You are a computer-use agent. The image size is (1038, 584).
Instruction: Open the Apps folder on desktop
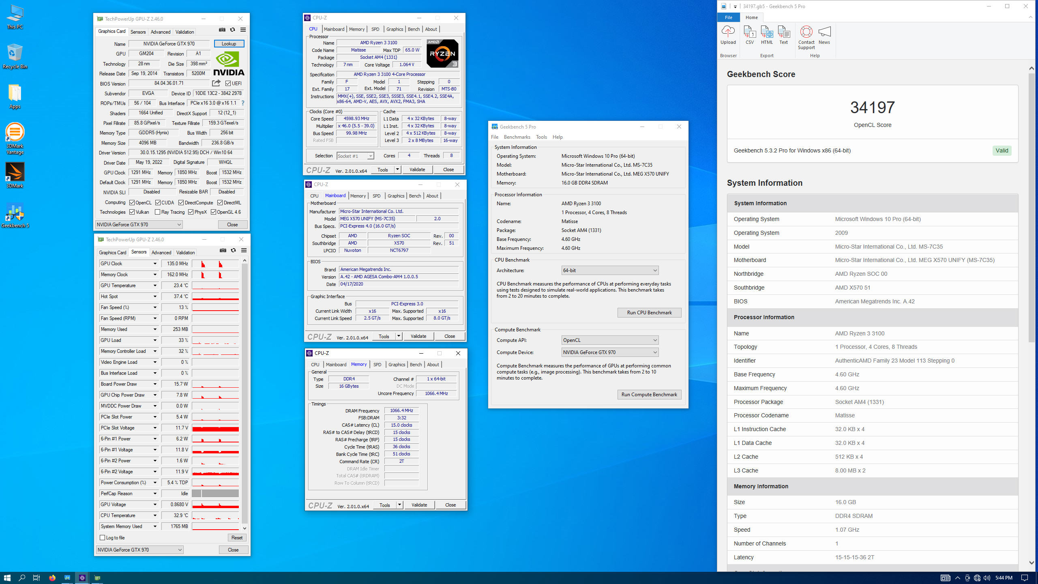point(15,97)
